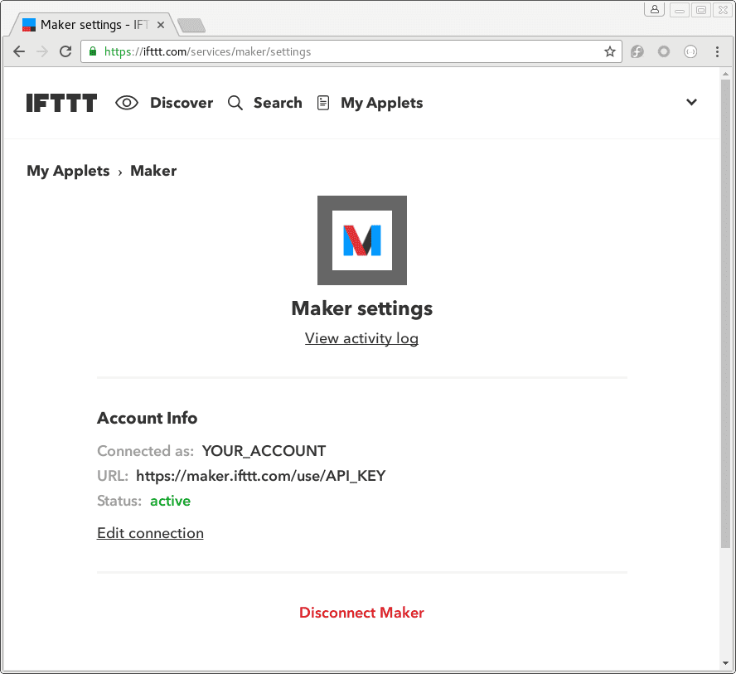The image size is (736, 674).
Task: Open the Chrome menu with the three-dot icon
Action: pyautogui.click(x=718, y=51)
